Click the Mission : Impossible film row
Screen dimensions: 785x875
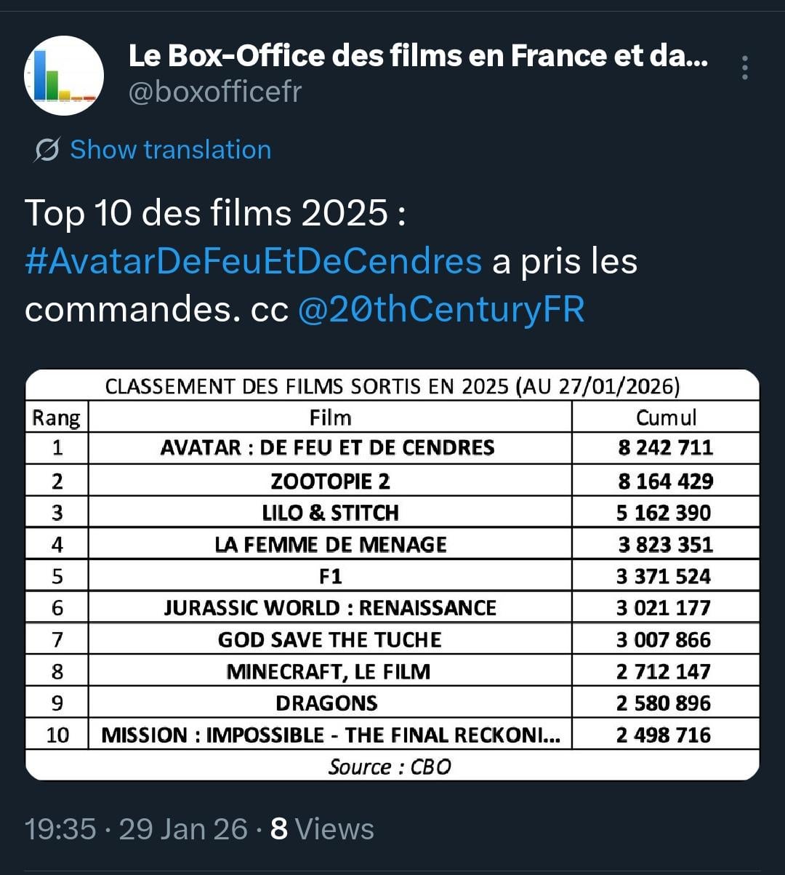(x=330, y=735)
